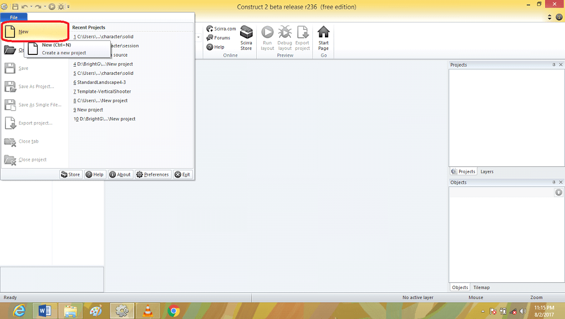
Task: Open Paint from the taskbar
Action: pos(96,311)
